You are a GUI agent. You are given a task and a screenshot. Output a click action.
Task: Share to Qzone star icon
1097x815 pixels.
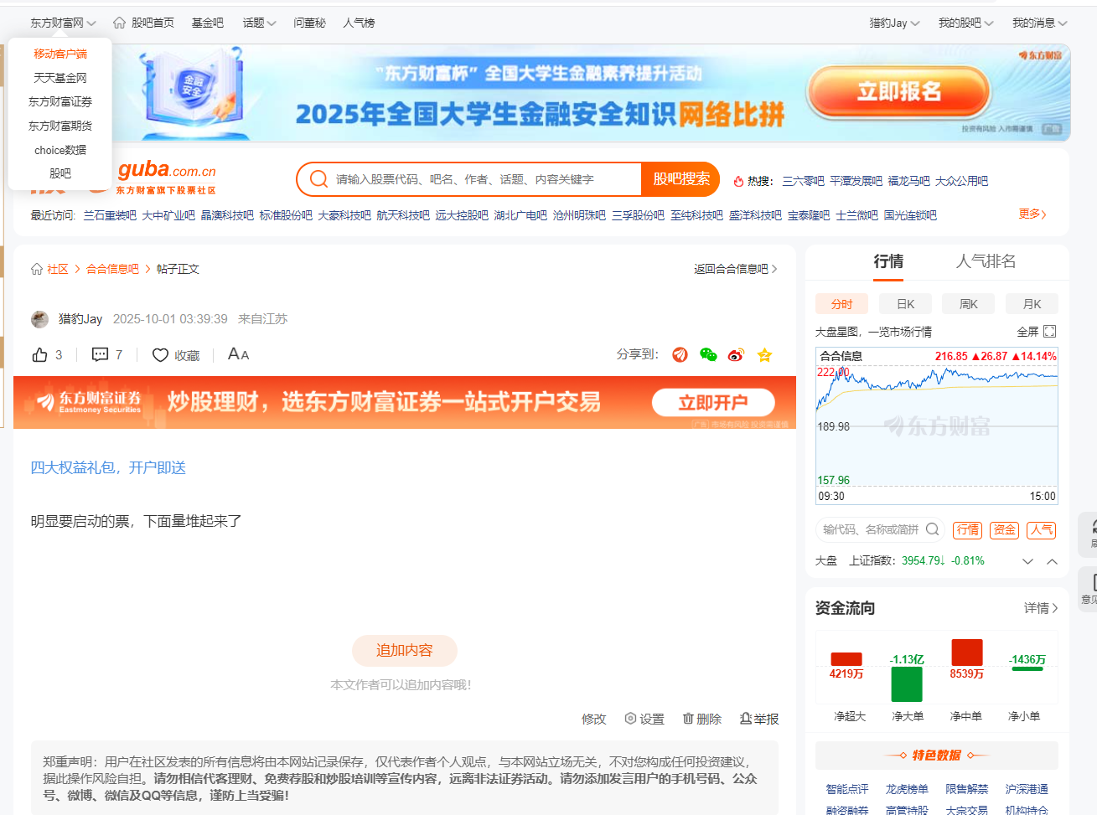point(764,355)
